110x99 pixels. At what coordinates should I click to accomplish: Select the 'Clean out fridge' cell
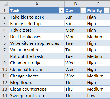(x=37, y=63)
